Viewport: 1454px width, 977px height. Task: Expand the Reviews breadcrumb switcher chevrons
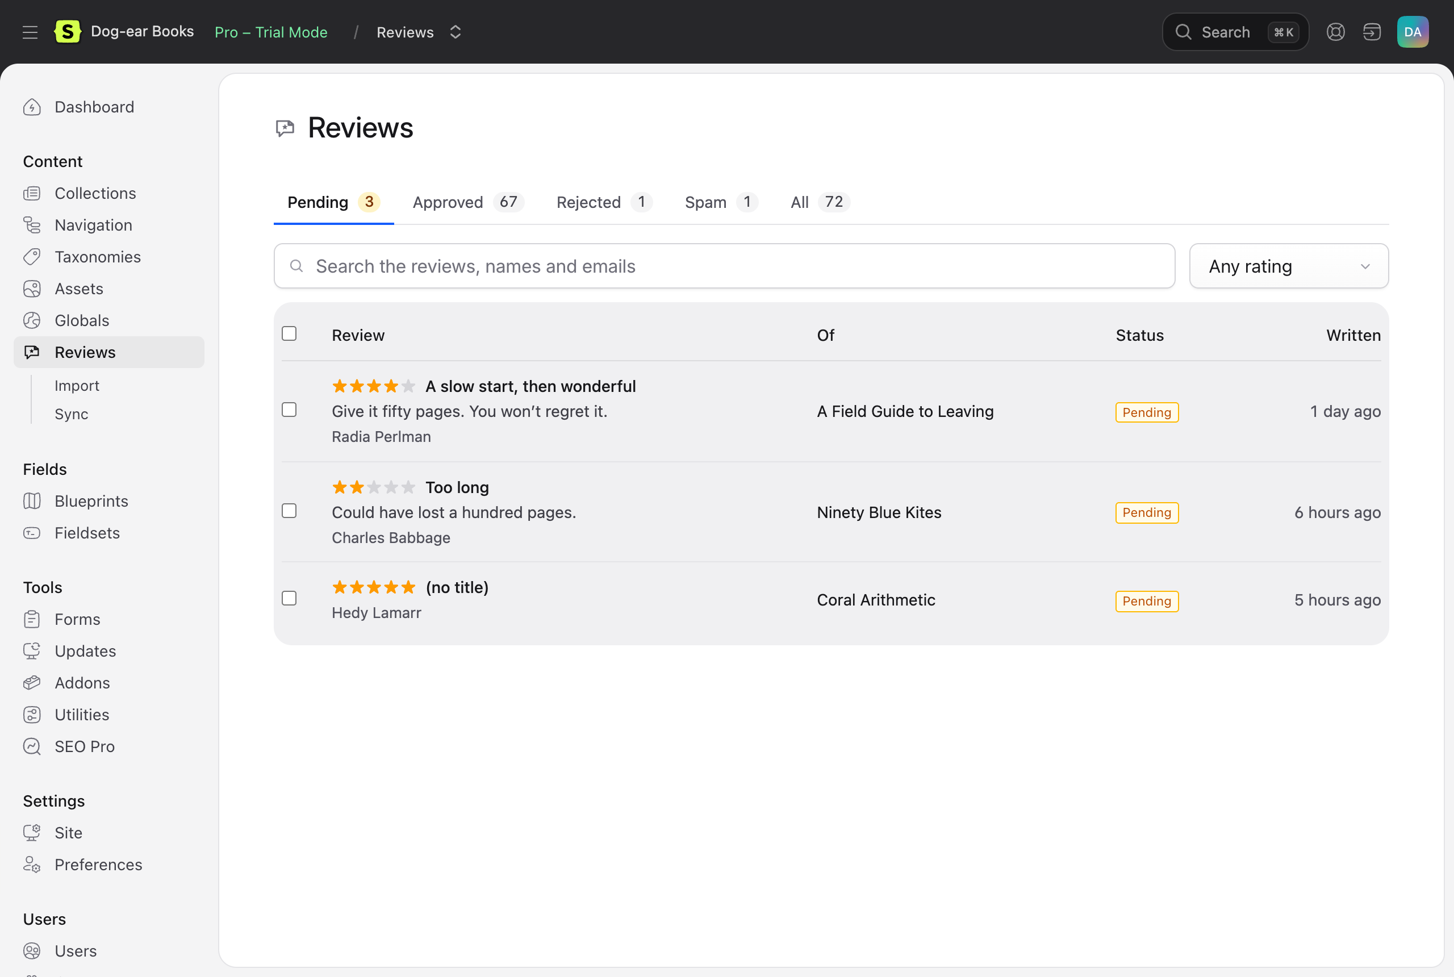click(x=456, y=32)
